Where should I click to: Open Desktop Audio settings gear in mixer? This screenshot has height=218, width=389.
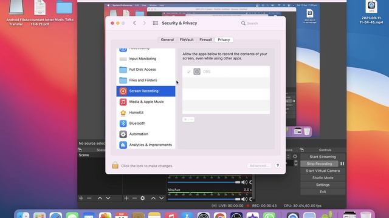click(x=250, y=182)
